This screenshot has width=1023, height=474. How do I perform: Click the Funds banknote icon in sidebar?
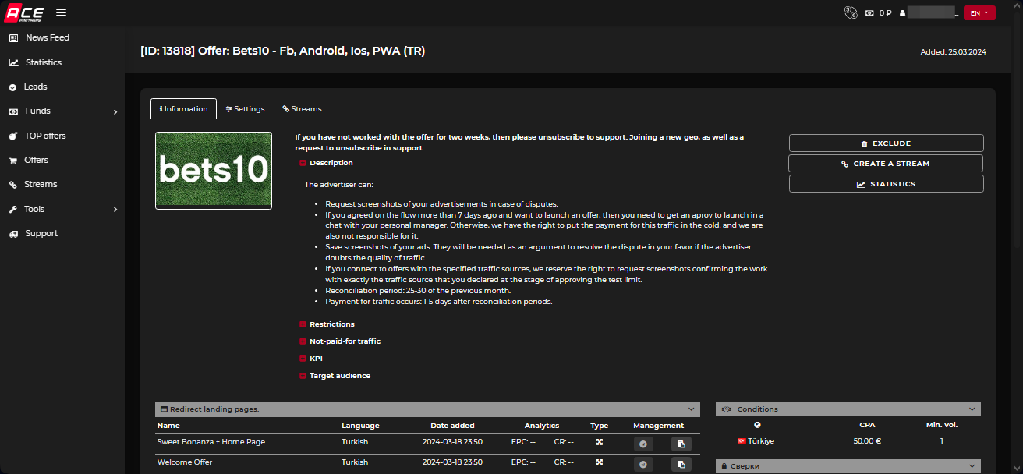[13, 111]
